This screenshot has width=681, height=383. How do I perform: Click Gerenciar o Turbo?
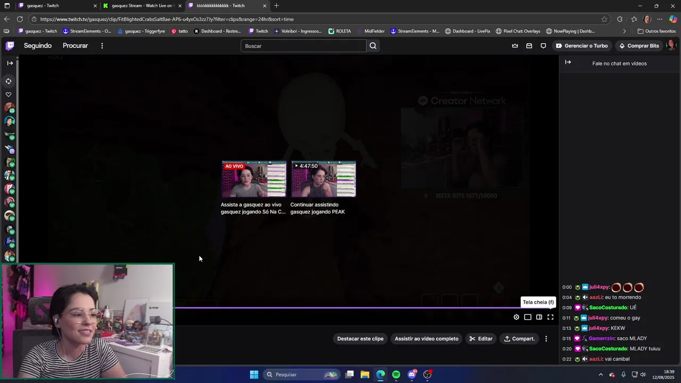coord(582,46)
